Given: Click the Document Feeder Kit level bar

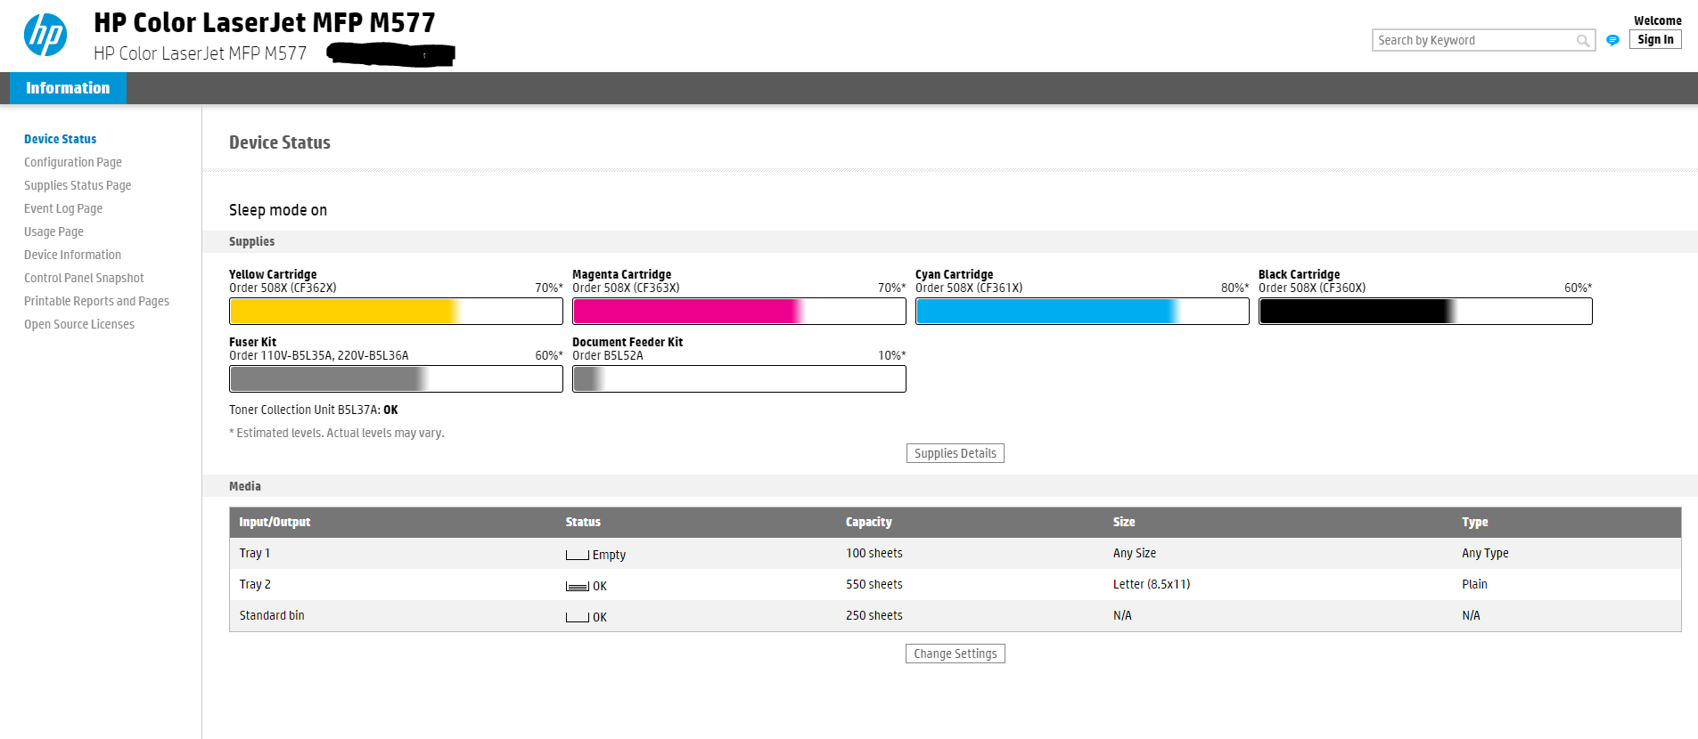Looking at the screenshot, I should coord(739,379).
